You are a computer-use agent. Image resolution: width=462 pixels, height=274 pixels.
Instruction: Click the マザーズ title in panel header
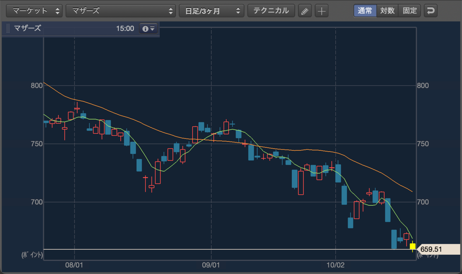click(x=27, y=28)
